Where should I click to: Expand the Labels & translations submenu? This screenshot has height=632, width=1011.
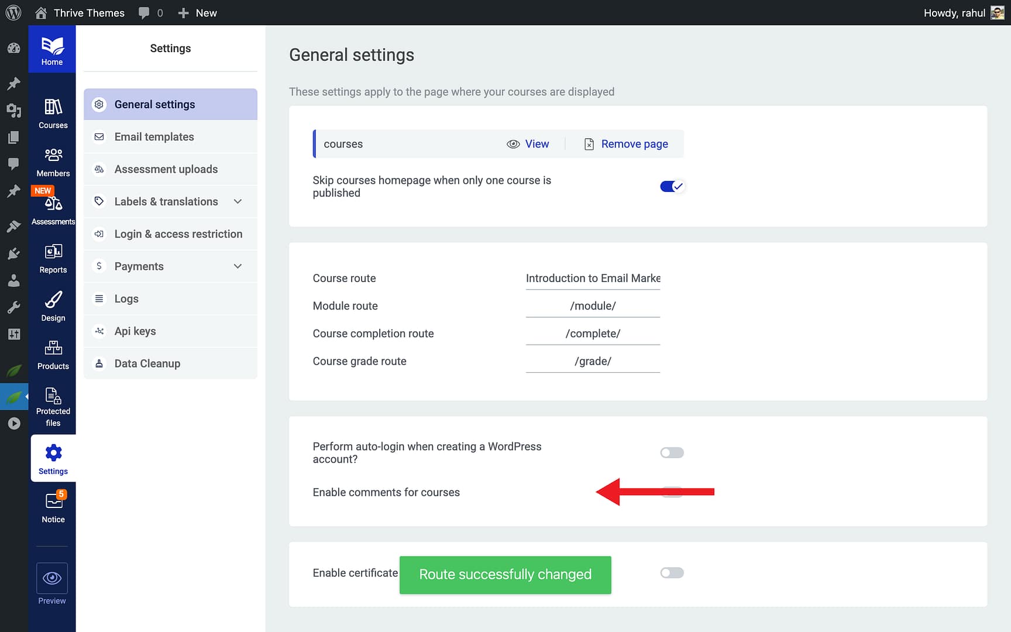(238, 202)
